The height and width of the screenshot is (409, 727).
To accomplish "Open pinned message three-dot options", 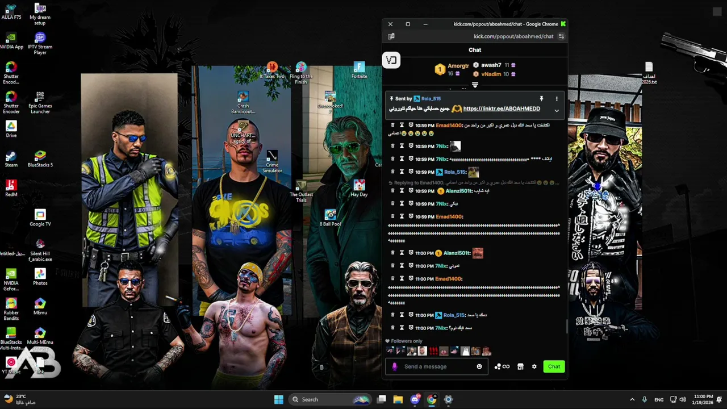I will point(557,99).
